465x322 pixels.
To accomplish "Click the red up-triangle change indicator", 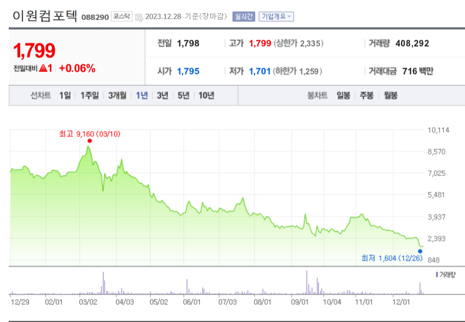I will (x=43, y=68).
